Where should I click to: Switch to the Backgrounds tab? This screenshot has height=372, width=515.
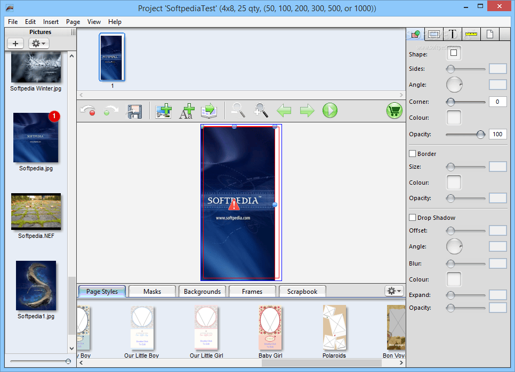[x=202, y=291]
